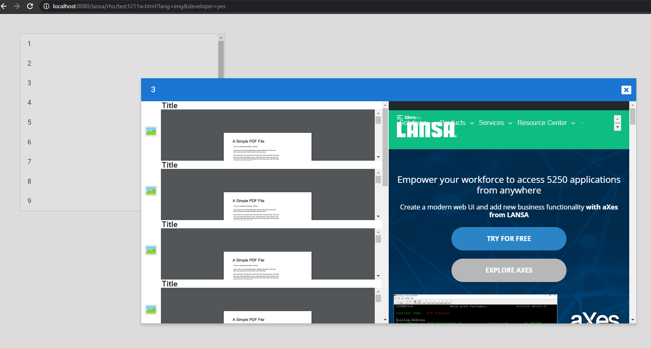Click the first item's picture icon
Image resolution: width=651 pixels, height=348 pixels.
pyautogui.click(x=151, y=131)
